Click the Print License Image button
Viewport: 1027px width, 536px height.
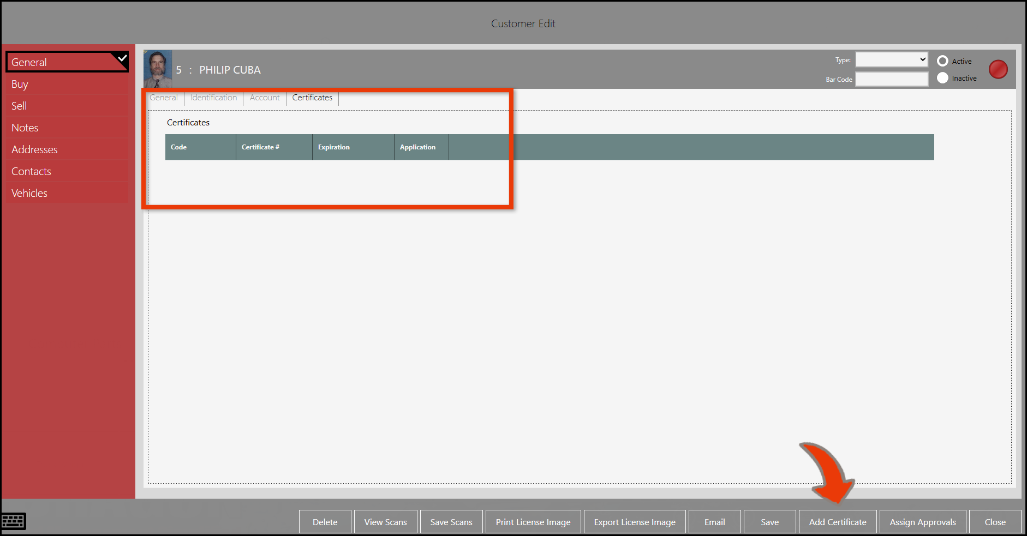tap(533, 522)
